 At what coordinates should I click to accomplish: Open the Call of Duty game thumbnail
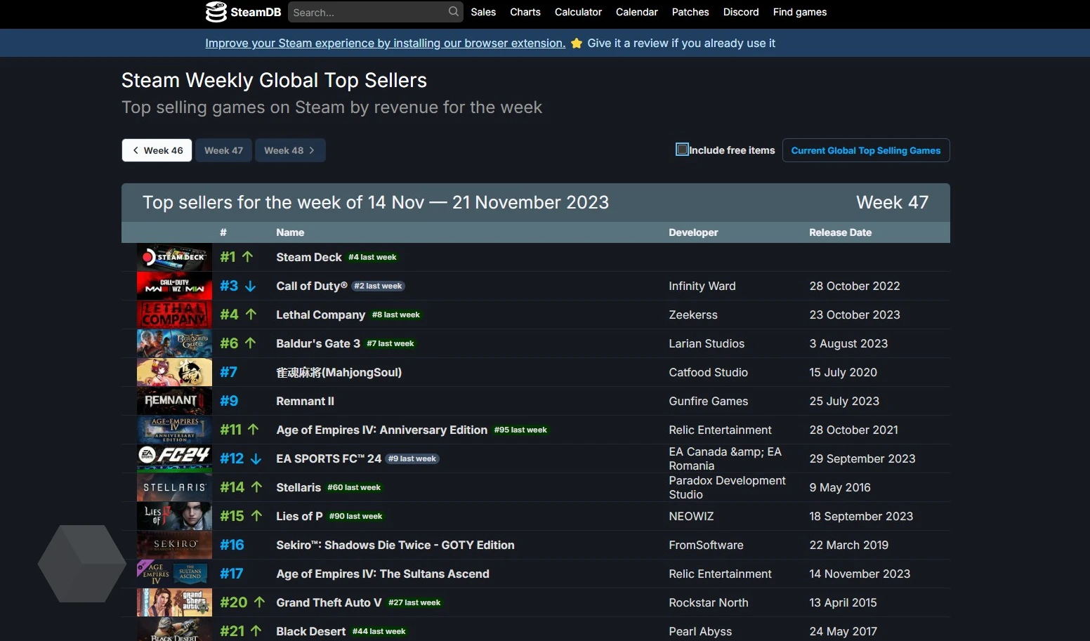[174, 286]
